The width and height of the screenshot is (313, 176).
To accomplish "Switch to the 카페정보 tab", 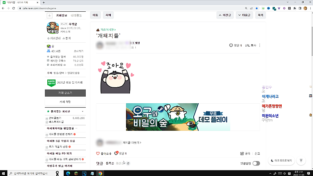I will coord(61,15).
